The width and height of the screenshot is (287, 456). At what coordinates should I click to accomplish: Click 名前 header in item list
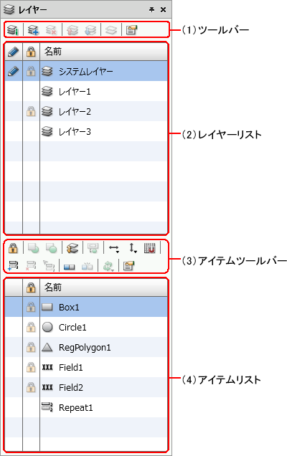[103, 288]
